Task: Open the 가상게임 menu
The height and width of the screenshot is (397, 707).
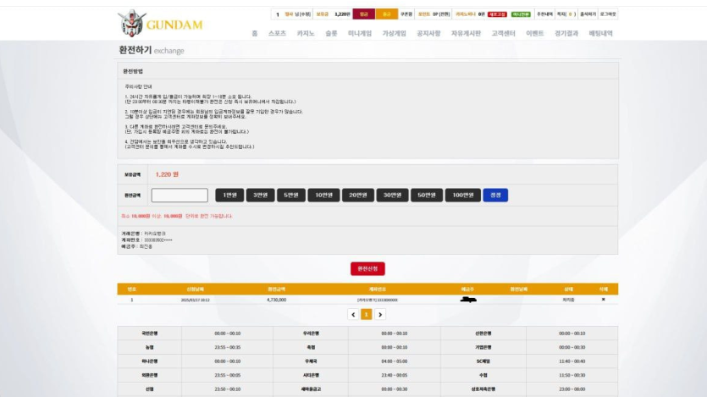Action: click(394, 33)
